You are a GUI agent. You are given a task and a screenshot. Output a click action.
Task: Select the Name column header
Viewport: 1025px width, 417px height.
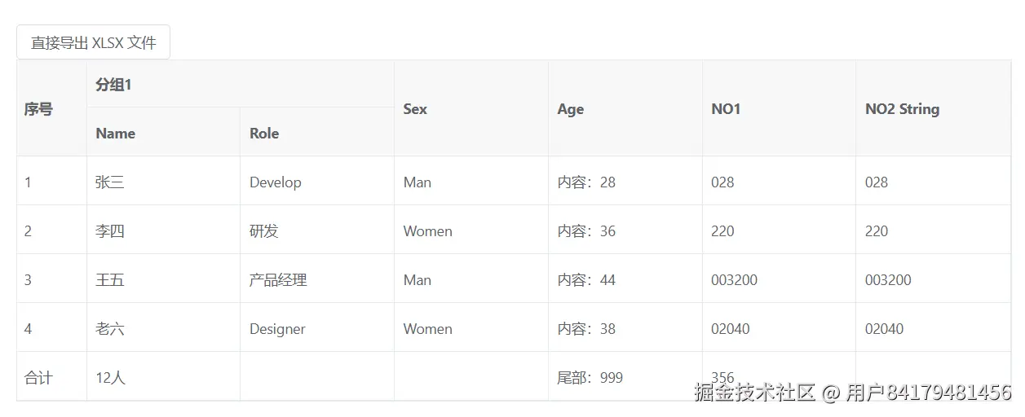coord(116,134)
